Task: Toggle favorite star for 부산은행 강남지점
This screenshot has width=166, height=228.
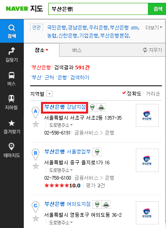Action: (35, 124)
